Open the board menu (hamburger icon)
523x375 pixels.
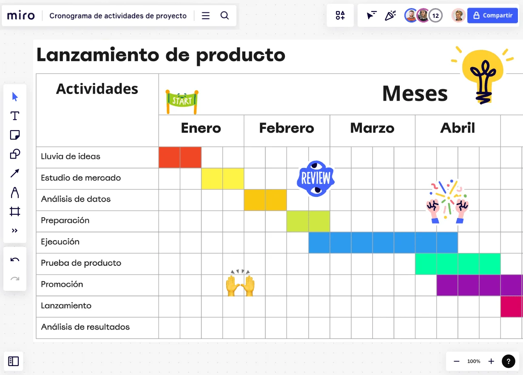click(x=205, y=15)
